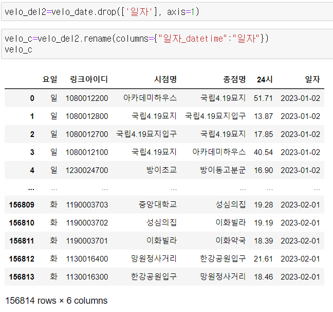Viewport: 333px width, 312px height.
Task: Click the 24시 value 21.61
Action: pos(263,259)
